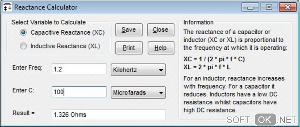Screen dimensions: 300x127
Task: Click the Inductive Reactance (XL) label
Action: click(65, 46)
